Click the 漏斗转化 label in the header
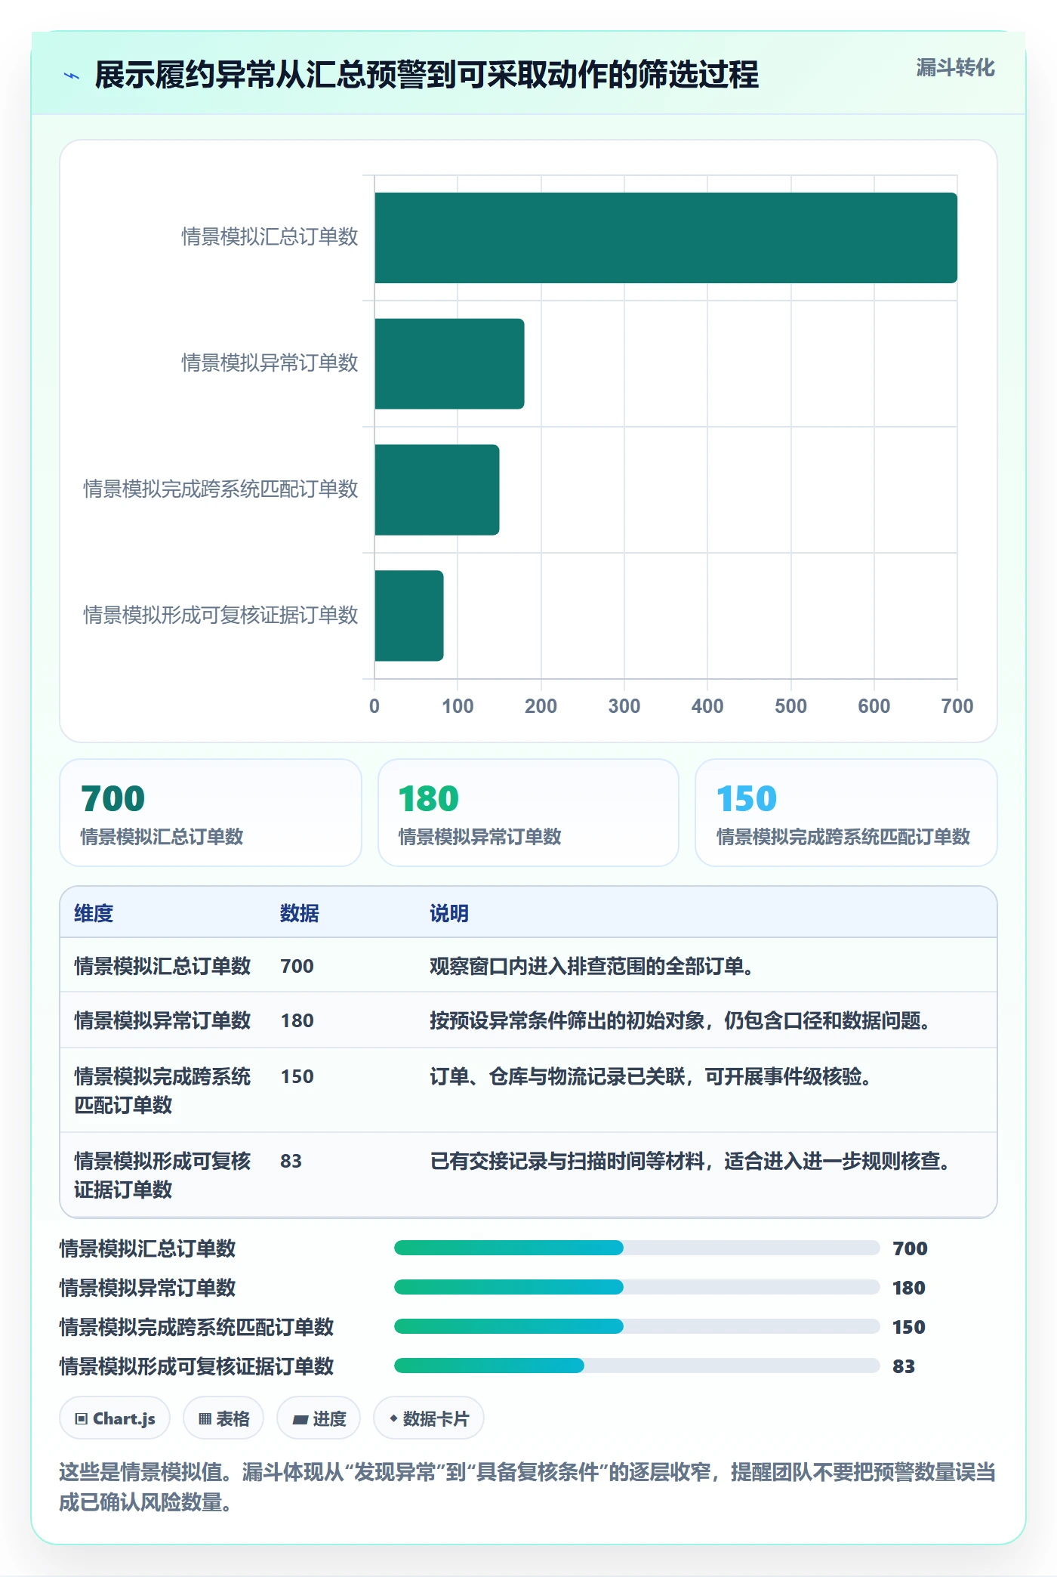This screenshot has width=1057, height=1577. 955,68
